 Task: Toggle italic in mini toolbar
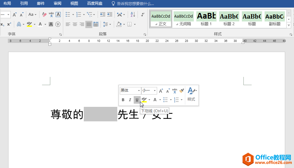click(x=130, y=100)
